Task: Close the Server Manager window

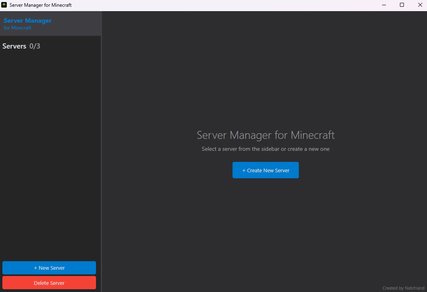Action: [x=420, y=5]
